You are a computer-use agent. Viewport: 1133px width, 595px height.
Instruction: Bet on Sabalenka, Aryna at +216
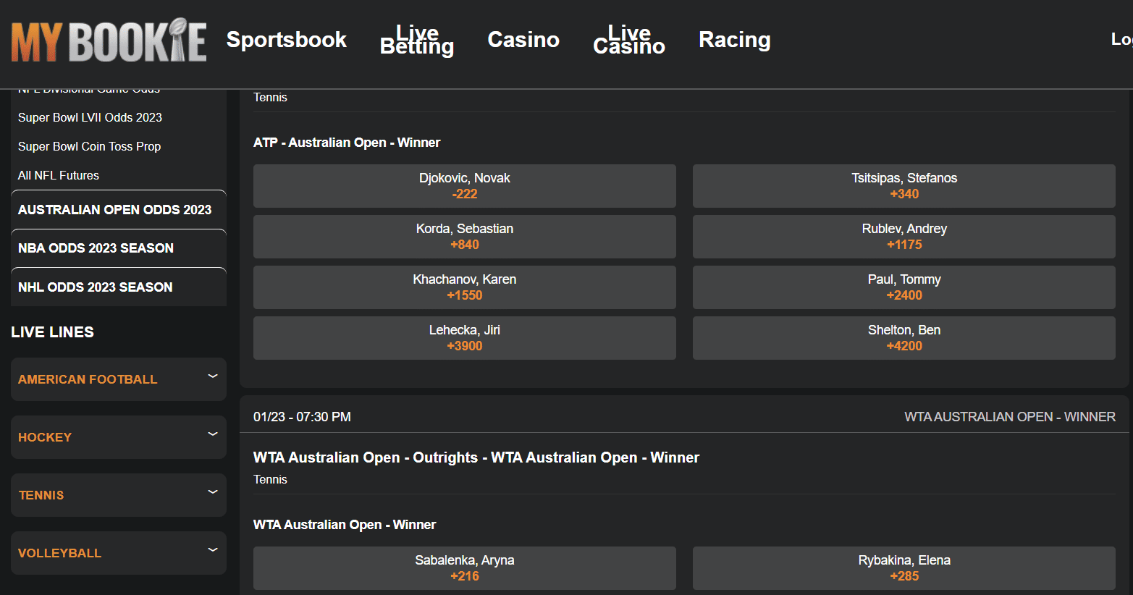pyautogui.click(x=465, y=568)
